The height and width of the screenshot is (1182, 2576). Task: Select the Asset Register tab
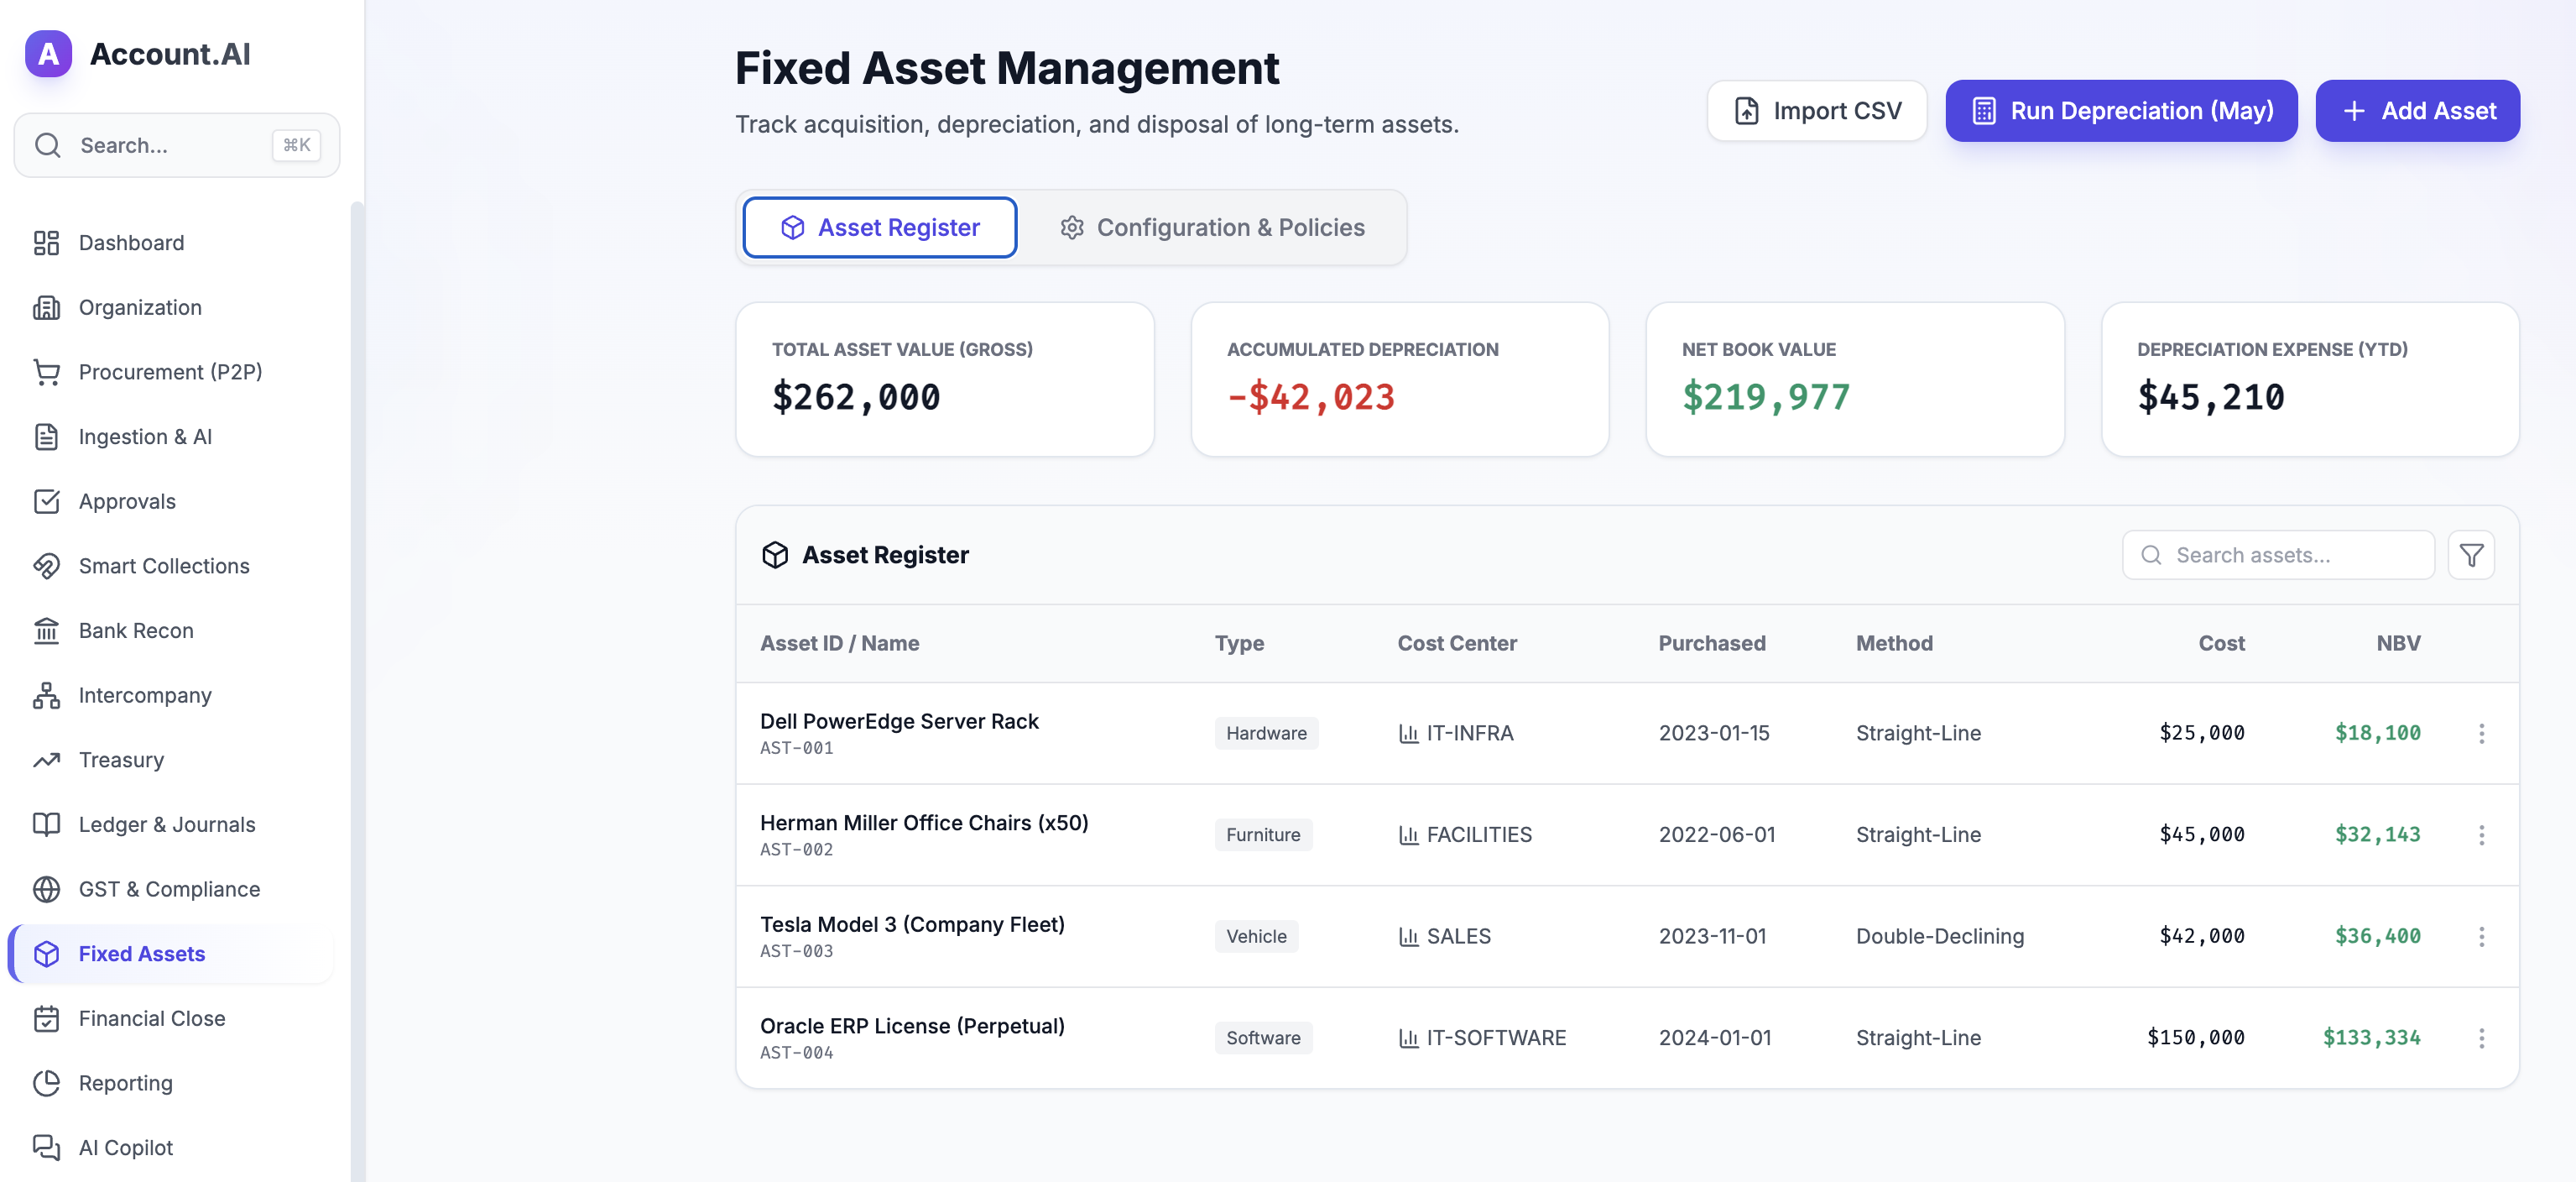click(880, 228)
